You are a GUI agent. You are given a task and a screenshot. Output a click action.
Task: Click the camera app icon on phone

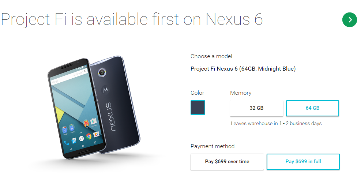[x=96, y=134]
